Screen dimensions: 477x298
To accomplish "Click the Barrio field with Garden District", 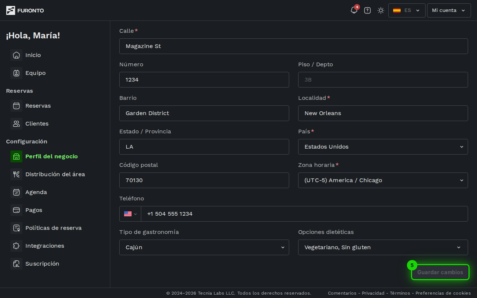I will click(x=204, y=113).
